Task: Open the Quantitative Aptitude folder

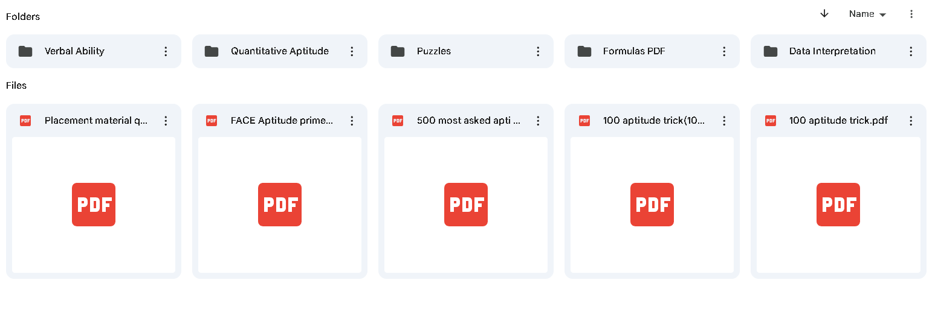Action: pos(279,51)
